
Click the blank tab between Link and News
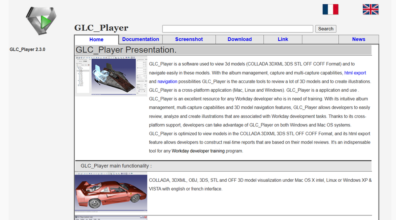point(320,39)
